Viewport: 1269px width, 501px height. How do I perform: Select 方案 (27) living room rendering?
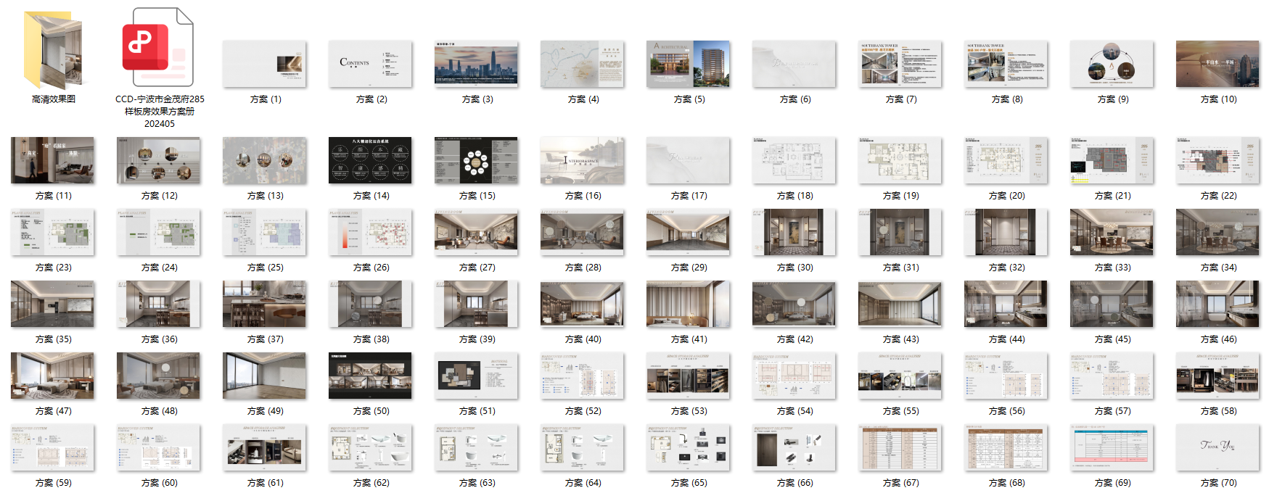click(477, 232)
